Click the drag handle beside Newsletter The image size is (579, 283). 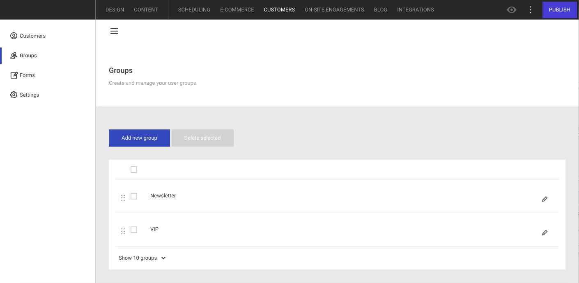pos(123,197)
